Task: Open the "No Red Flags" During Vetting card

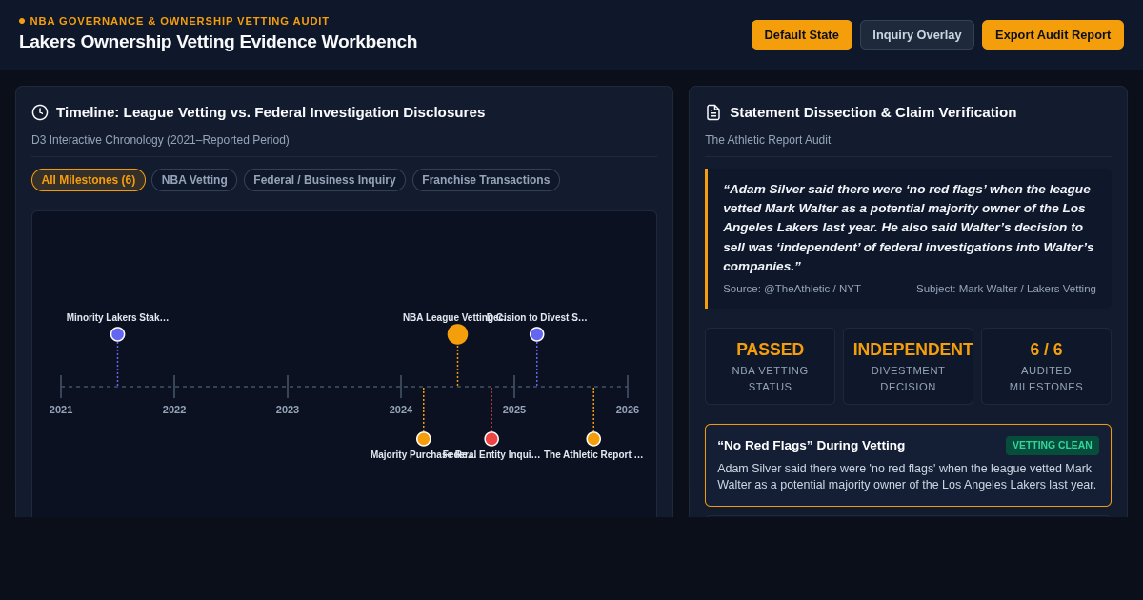Action: 908,465
